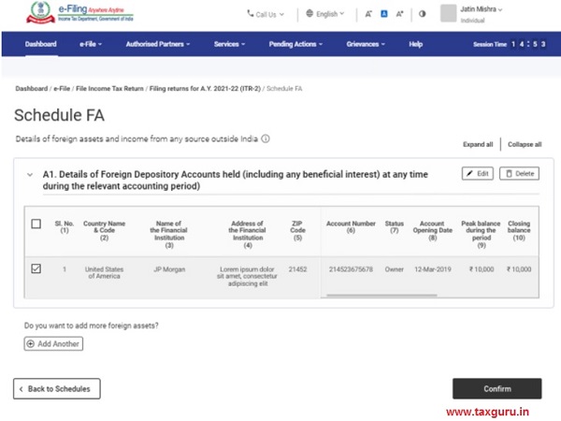Toggle the select-all header checkbox

pos(36,224)
